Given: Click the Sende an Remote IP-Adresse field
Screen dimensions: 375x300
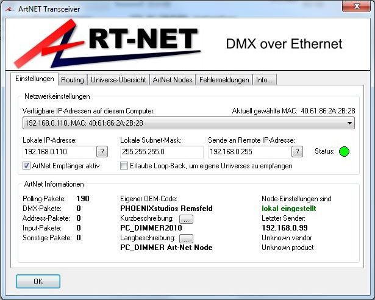Looking at the screenshot, I should click(248, 152).
